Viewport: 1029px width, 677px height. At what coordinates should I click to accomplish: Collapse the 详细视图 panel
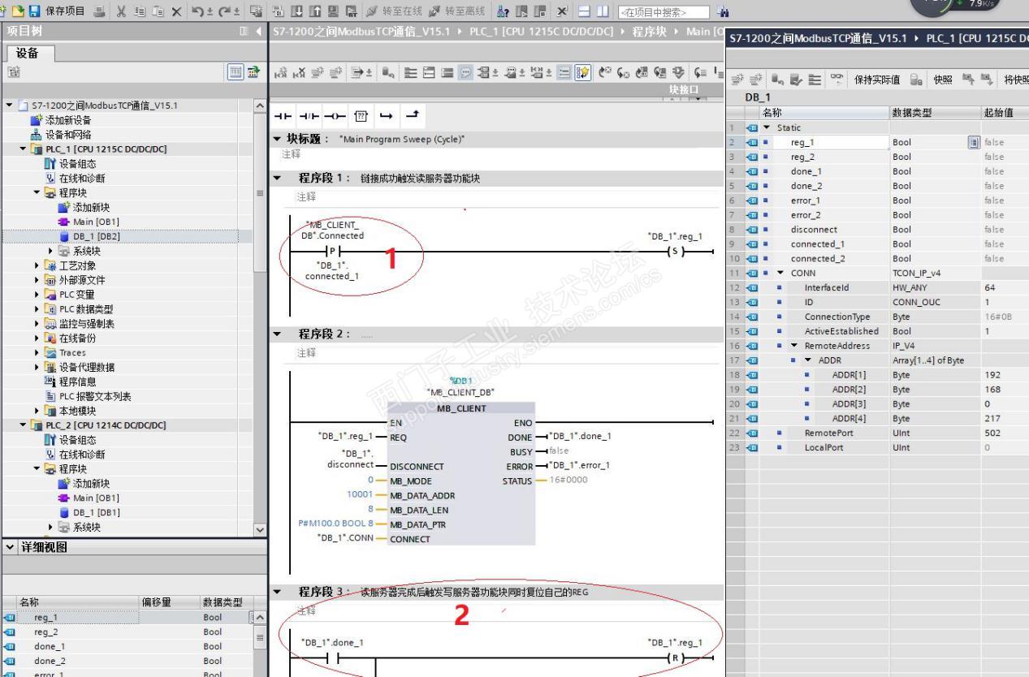(x=9, y=546)
